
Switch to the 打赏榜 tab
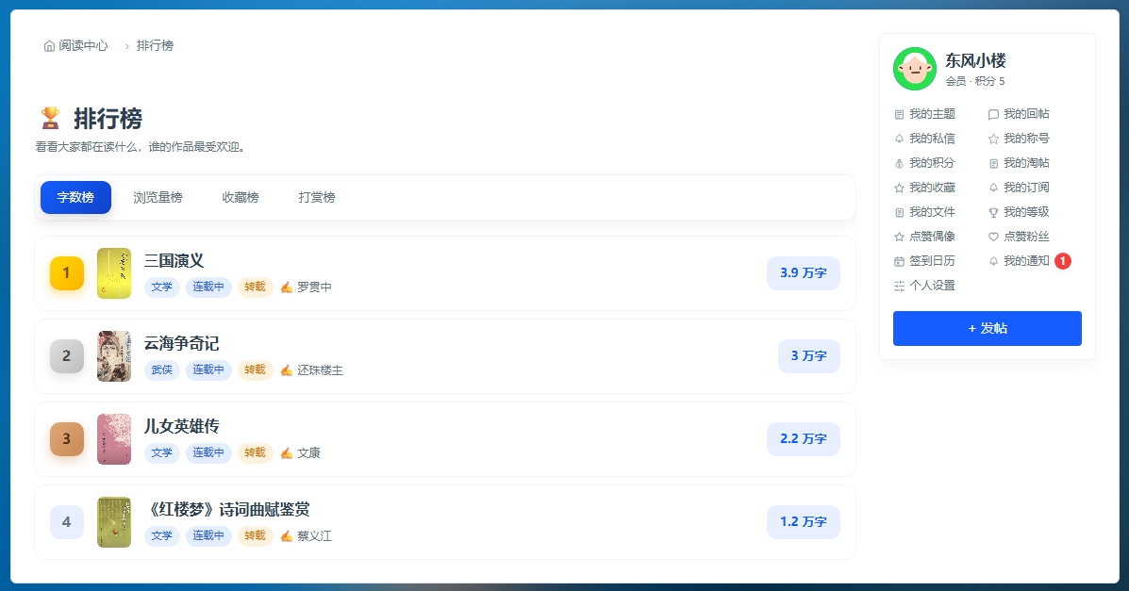click(317, 197)
